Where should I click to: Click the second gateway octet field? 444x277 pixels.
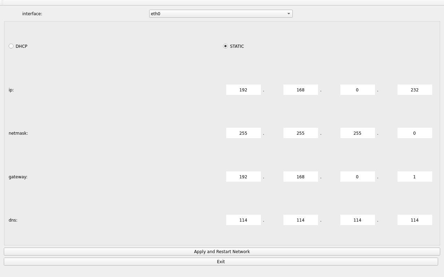(300, 177)
